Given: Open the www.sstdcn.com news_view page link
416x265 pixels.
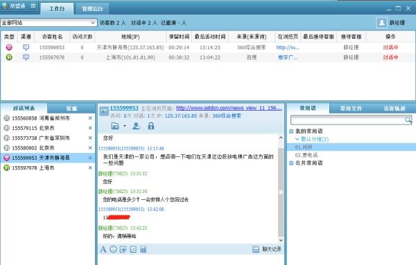Looking at the screenshot, I should [x=229, y=108].
